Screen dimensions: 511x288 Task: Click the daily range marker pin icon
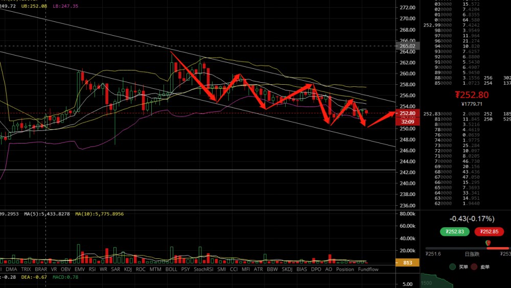point(487,243)
